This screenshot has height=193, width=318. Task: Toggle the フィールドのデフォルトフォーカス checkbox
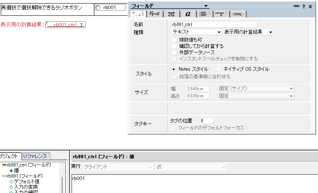pyautogui.click(x=173, y=128)
